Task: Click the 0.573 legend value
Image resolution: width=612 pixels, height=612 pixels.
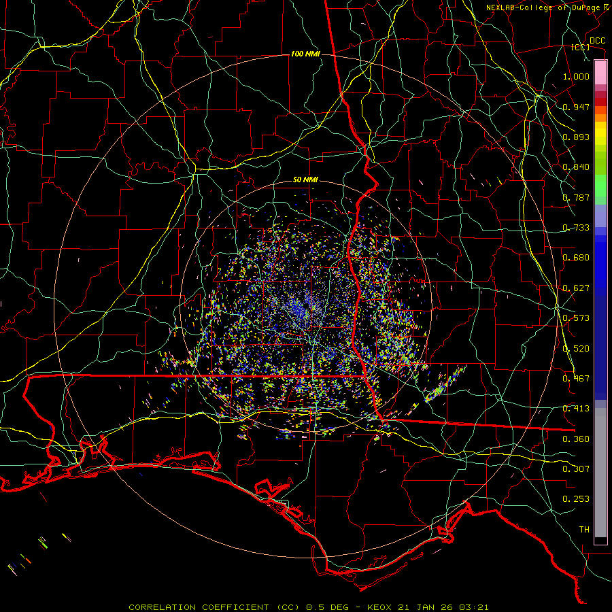Action: (x=576, y=318)
